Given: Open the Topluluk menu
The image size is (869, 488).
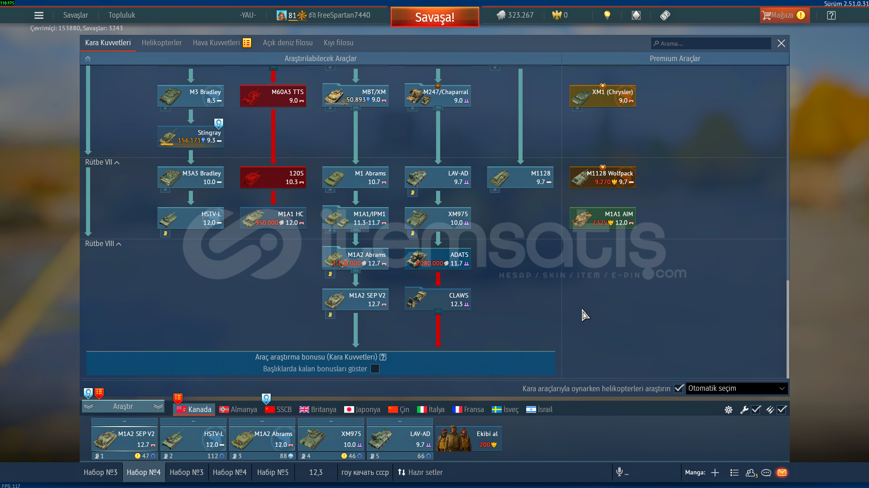Looking at the screenshot, I should (122, 15).
